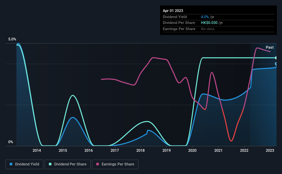Select the 2017 label on the x-axis
This screenshot has width=282, height=174.
(115, 150)
